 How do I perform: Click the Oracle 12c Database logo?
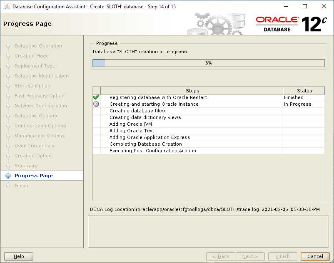(x=291, y=24)
